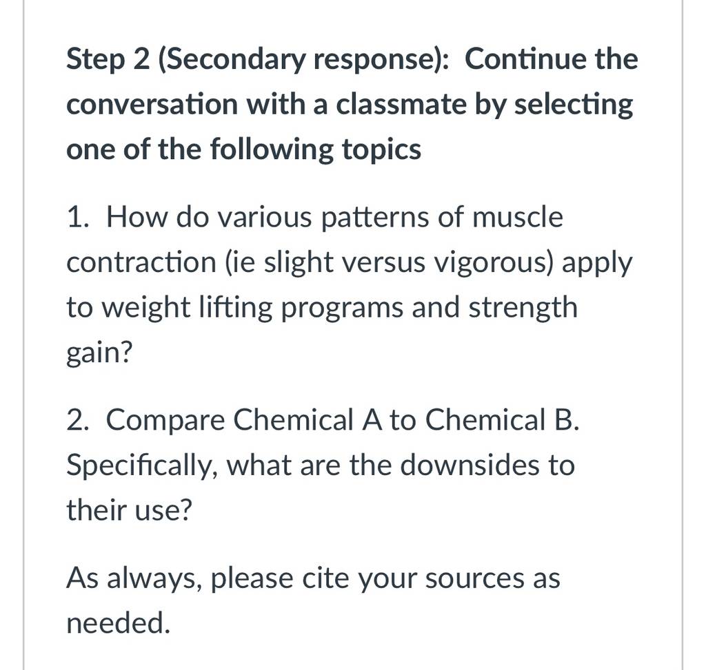This screenshot has width=706, height=670.
Task: Click the word 'strength' in topic 1
Action: 523,308
